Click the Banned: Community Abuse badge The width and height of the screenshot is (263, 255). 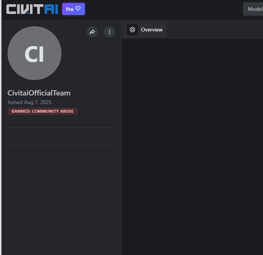(43, 111)
